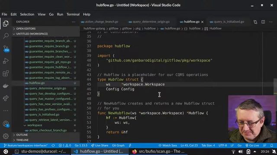
Task: Open query_is_initialised.go in explorer
Action: (44, 115)
